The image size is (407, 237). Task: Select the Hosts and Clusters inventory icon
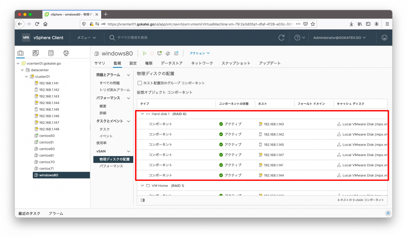(20, 53)
